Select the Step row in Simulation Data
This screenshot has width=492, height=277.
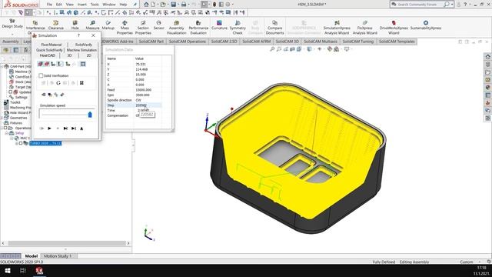pos(134,105)
